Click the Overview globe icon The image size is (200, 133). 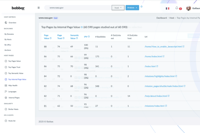(6, 23)
